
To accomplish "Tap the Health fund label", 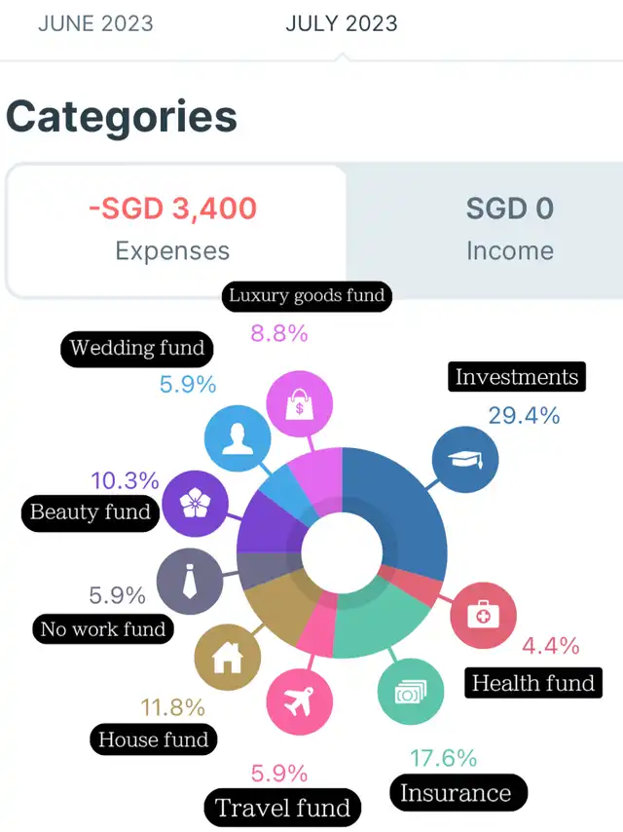I will (x=532, y=683).
